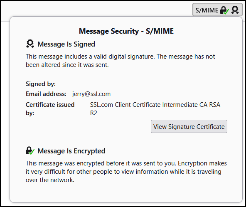Click the Message Is Signed heading
The width and height of the screenshot is (246, 207).
click(x=66, y=44)
